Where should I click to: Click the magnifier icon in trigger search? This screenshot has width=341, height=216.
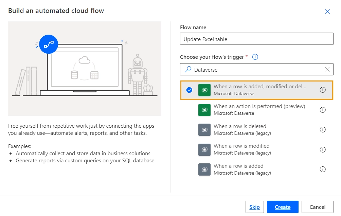(x=188, y=69)
